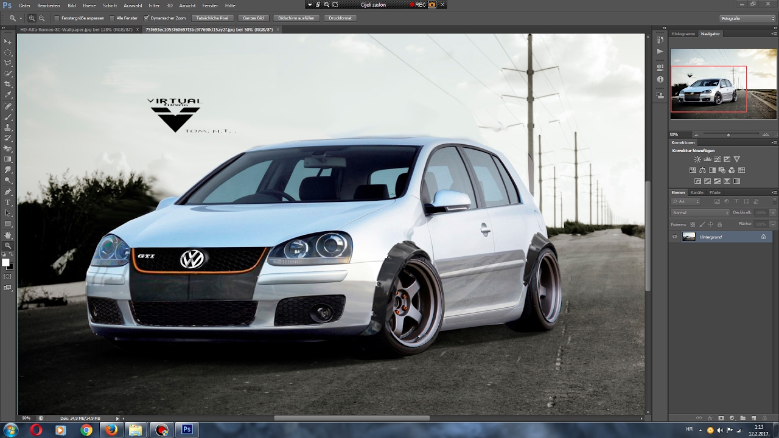The image size is (779, 438).
Task: Open the Fotografie workspace dropdown
Action: tap(747, 18)
